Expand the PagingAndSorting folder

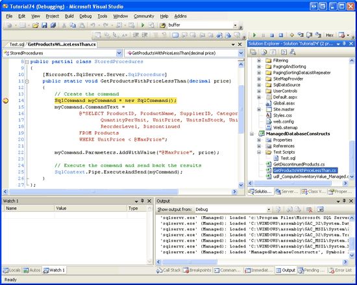point(259,67)
